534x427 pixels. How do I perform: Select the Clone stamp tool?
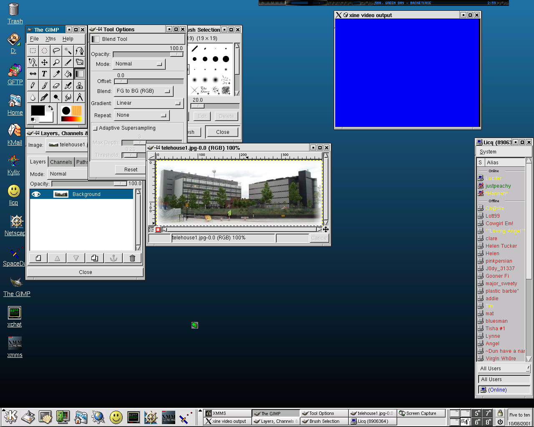[79, 85]
